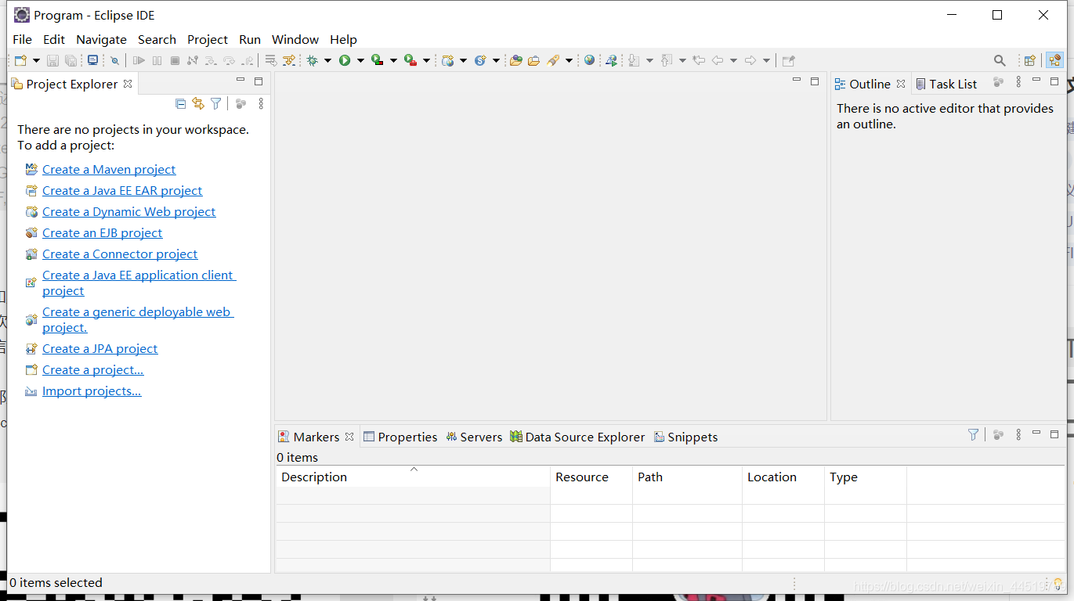
Task: Click Create an EJB project link
Action: point(103,232)
